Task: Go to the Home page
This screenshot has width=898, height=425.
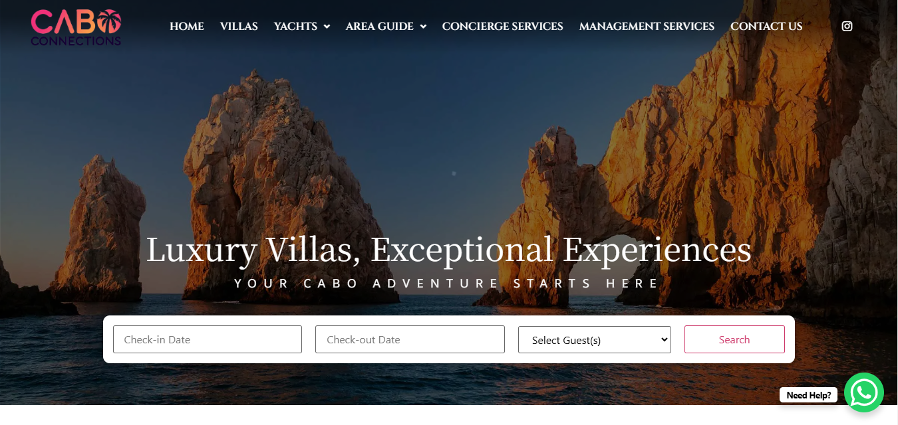Action: coord(187,27)
